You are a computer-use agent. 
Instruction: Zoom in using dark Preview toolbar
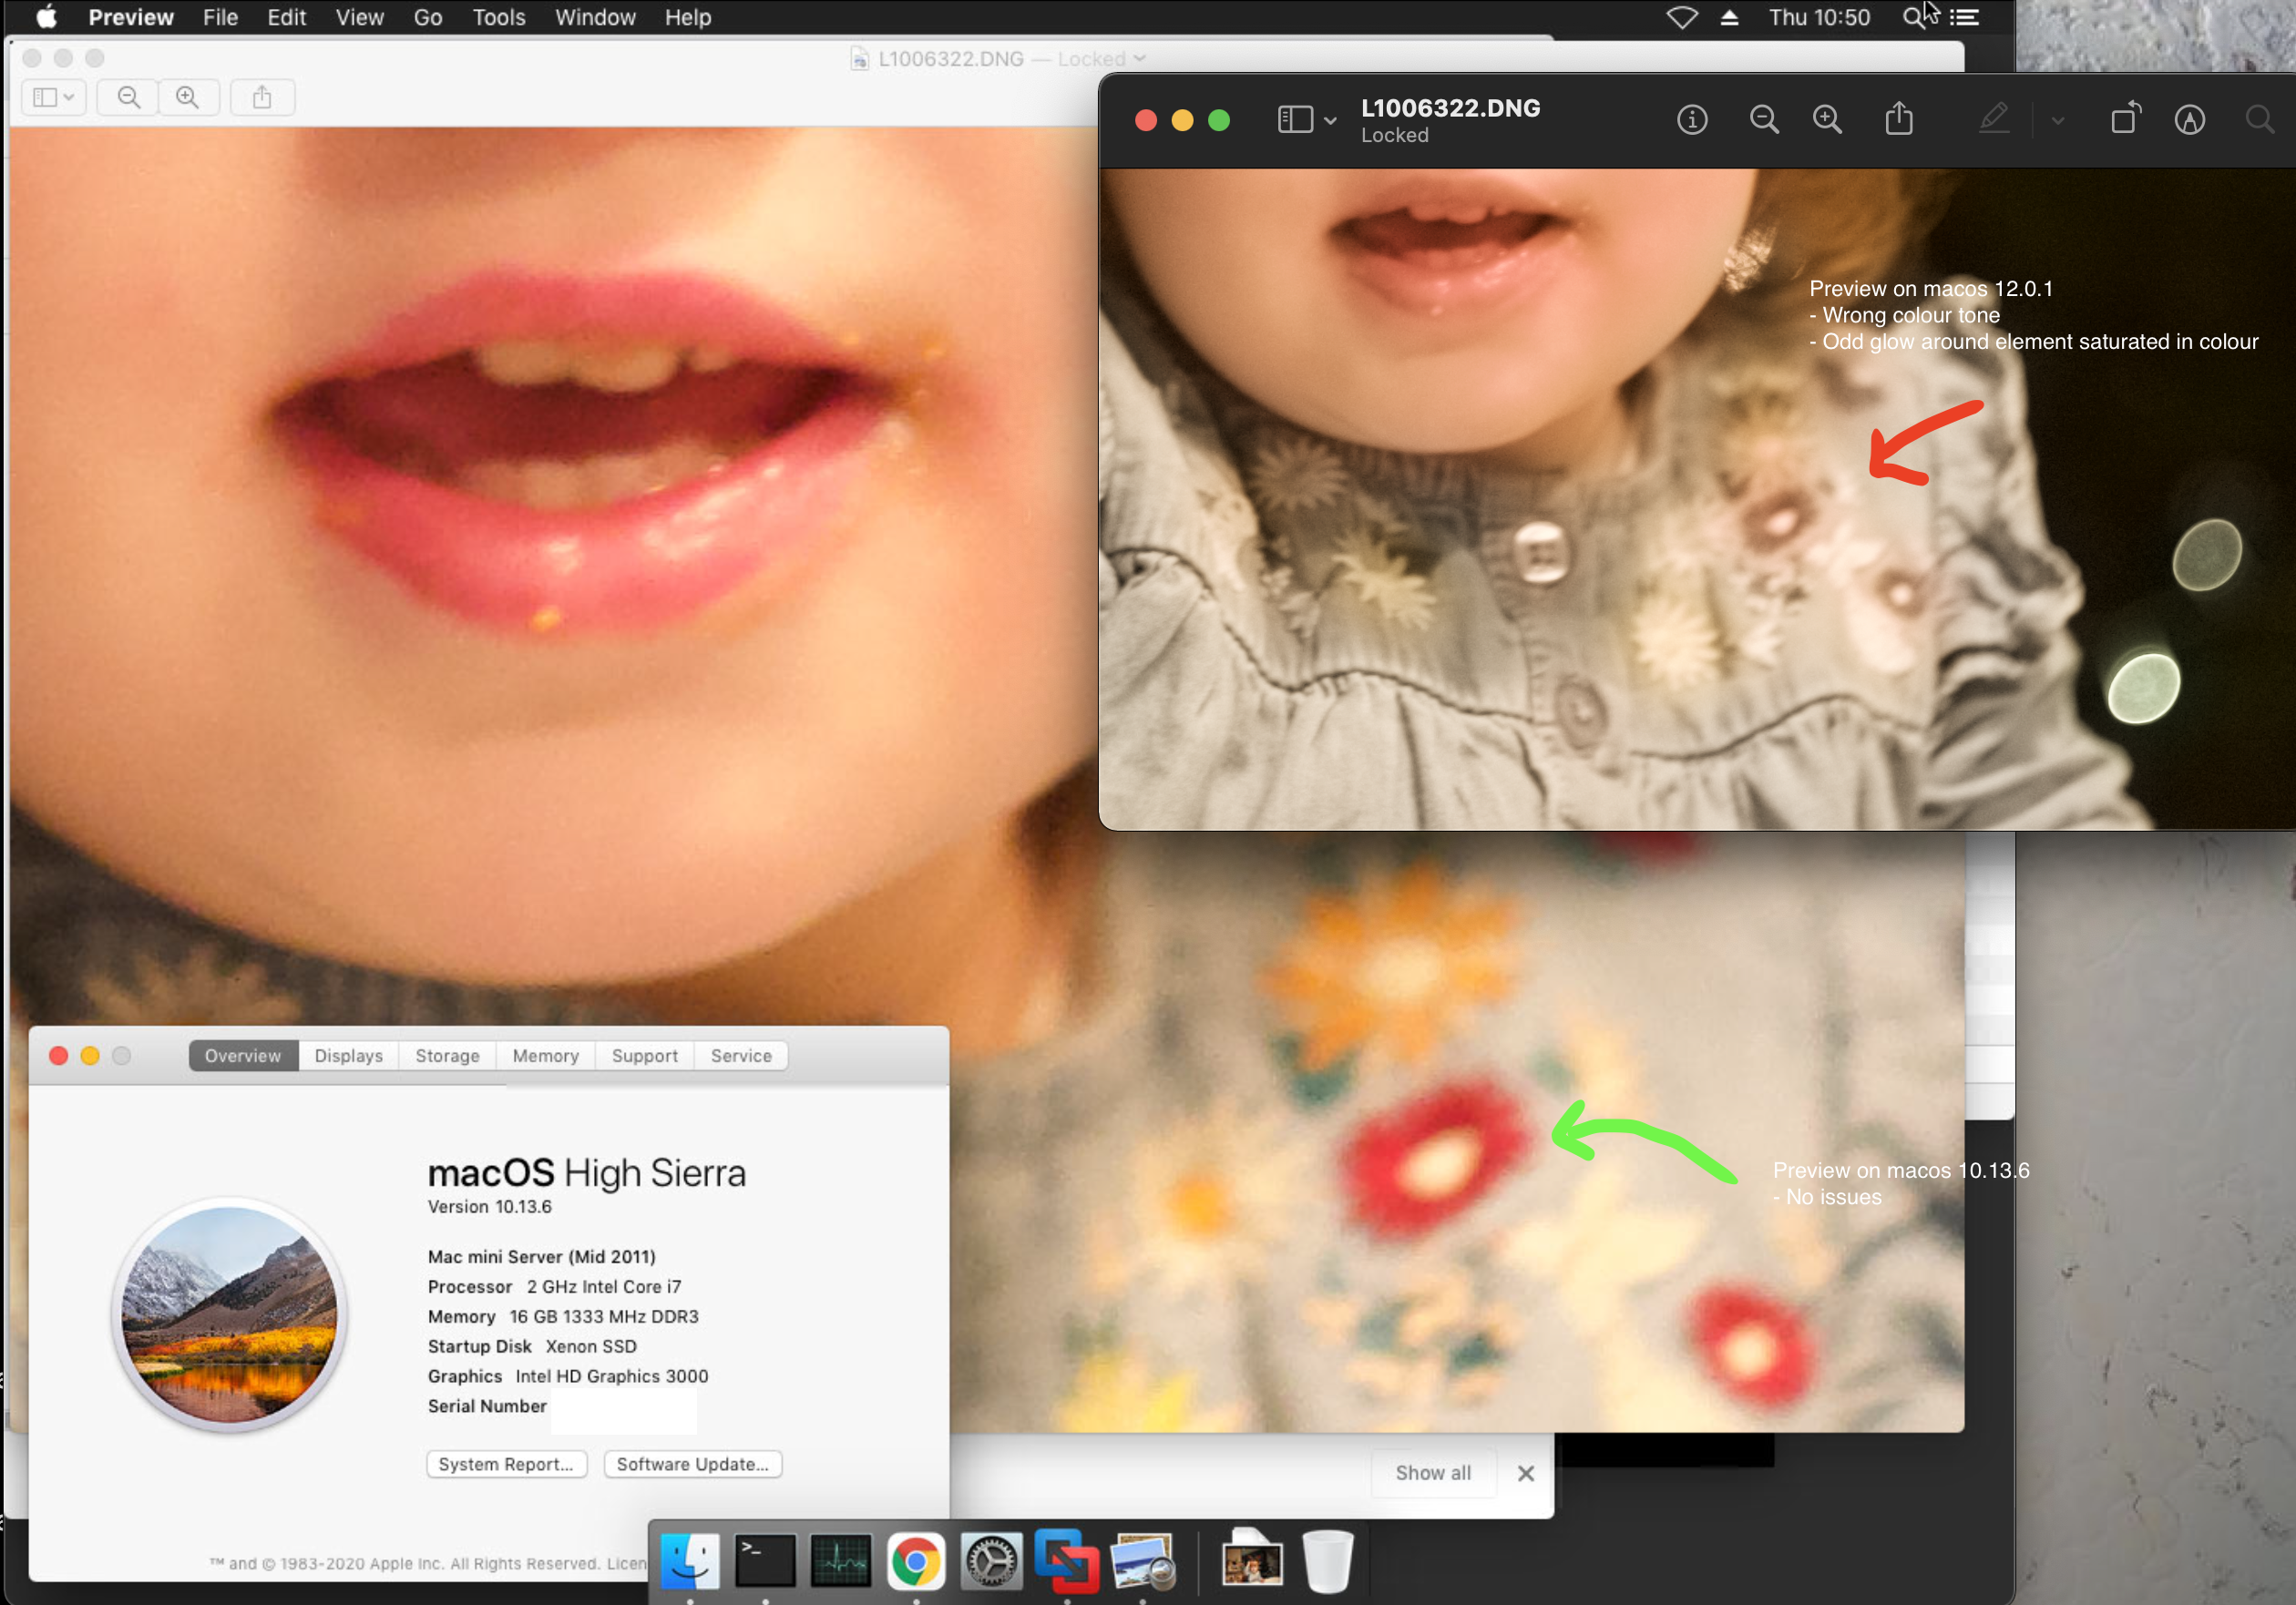pos(1827,120)
